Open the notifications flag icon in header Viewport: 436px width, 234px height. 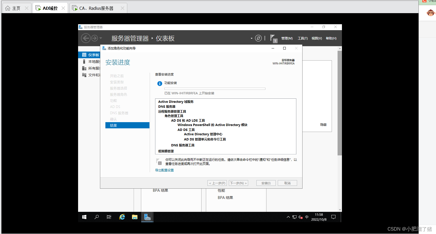coord(273,38)
